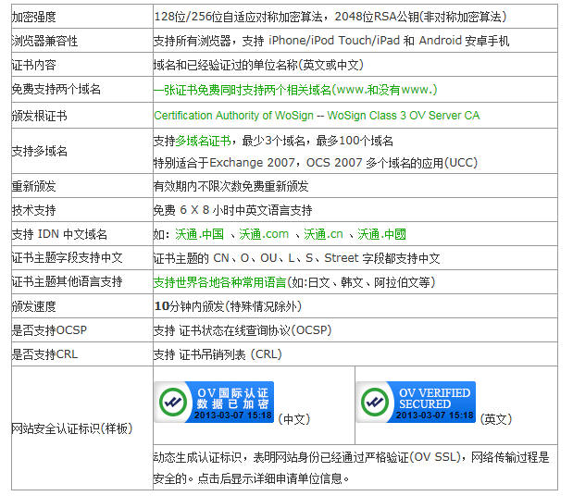Select the row label 支持 IDN 中文域名

coord(59,234)
